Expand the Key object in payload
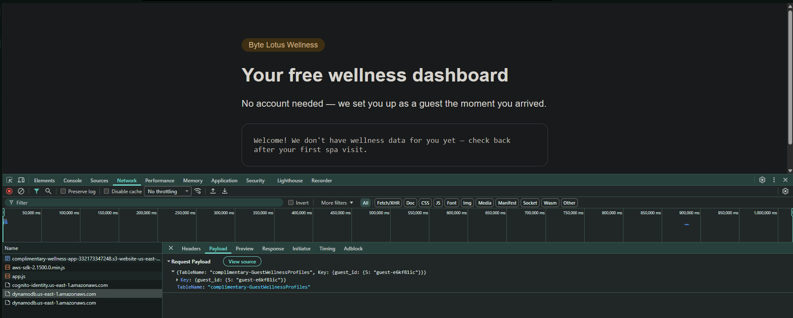This screenshot has width=793, height=318. pyautogui.click(x=177, y=280)
